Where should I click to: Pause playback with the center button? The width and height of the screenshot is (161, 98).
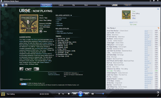pos(80,93)
